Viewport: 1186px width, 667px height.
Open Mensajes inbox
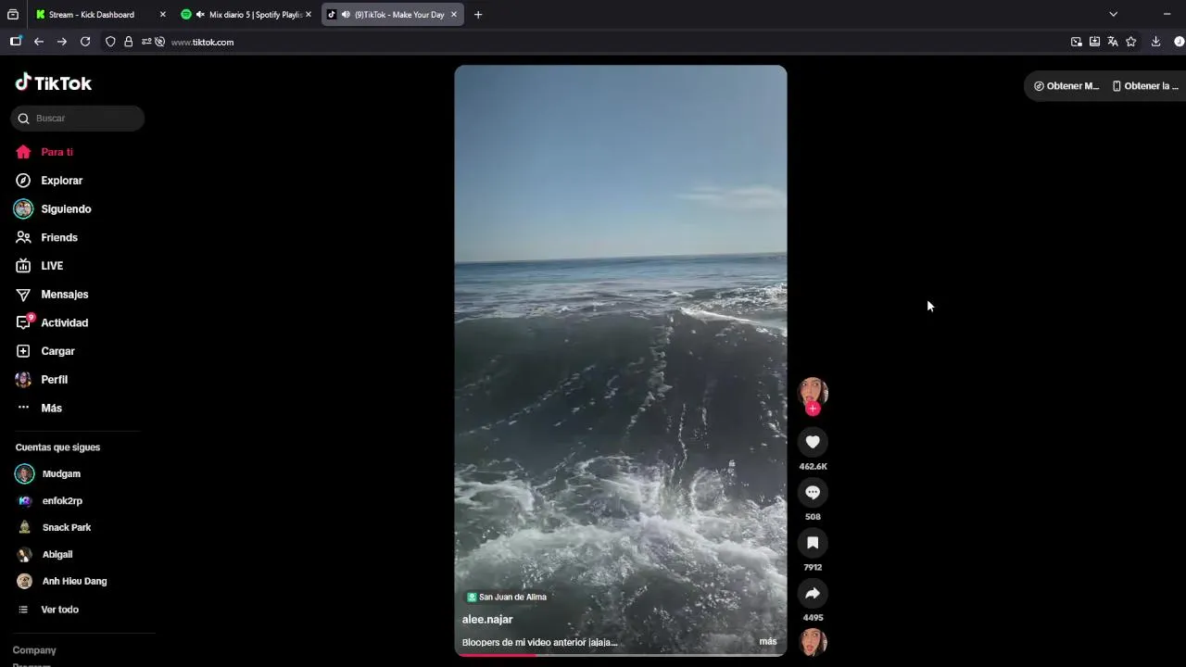tap(52, 295)
